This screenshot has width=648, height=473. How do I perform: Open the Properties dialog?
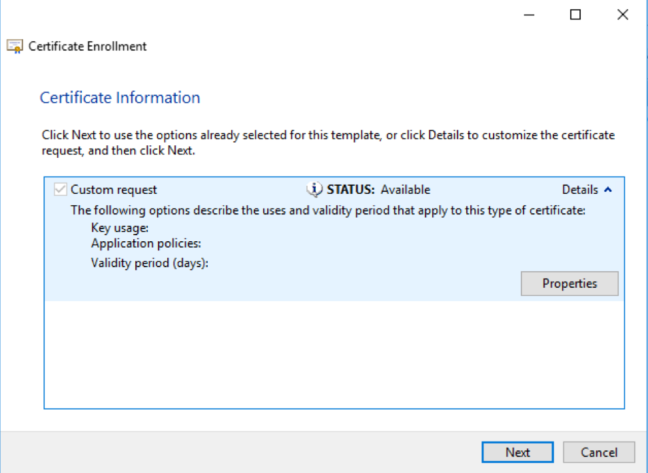click(569, 283)
